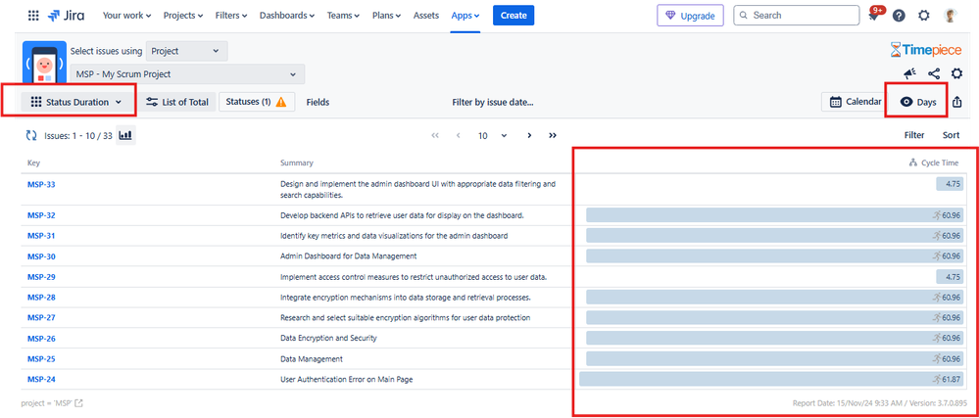This screenshot has width=979, height=418.
Task: Open the notifications bell
Action: pyautogui.click(x=874, y=16)
